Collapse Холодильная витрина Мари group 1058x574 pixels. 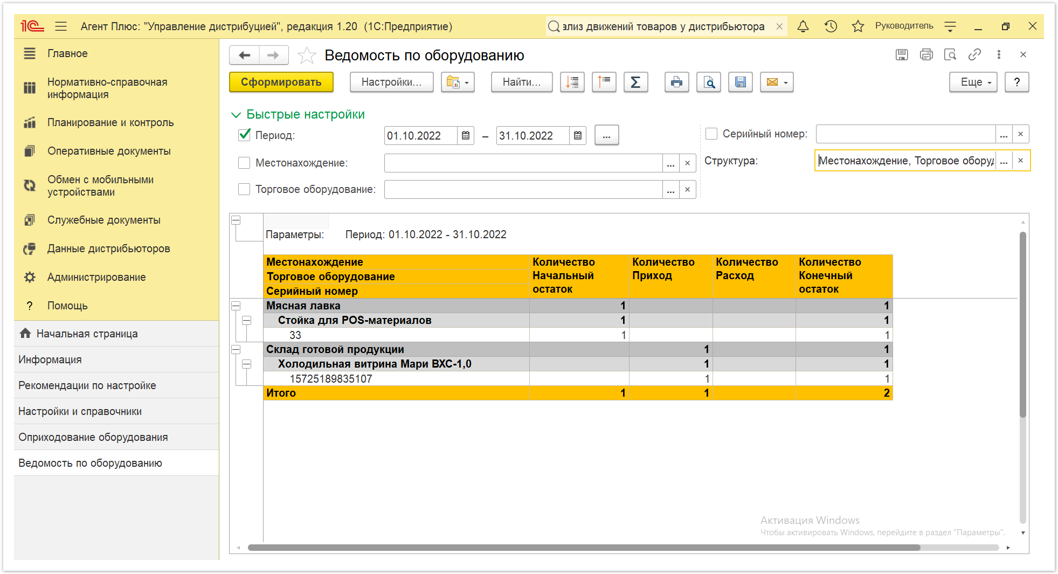246,364
